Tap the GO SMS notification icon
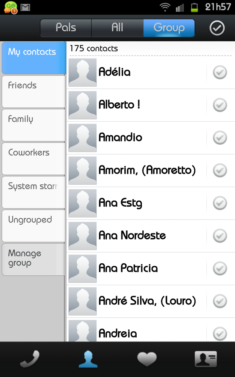Viewport: 235px width, 377px height. [x=10, y=7]
